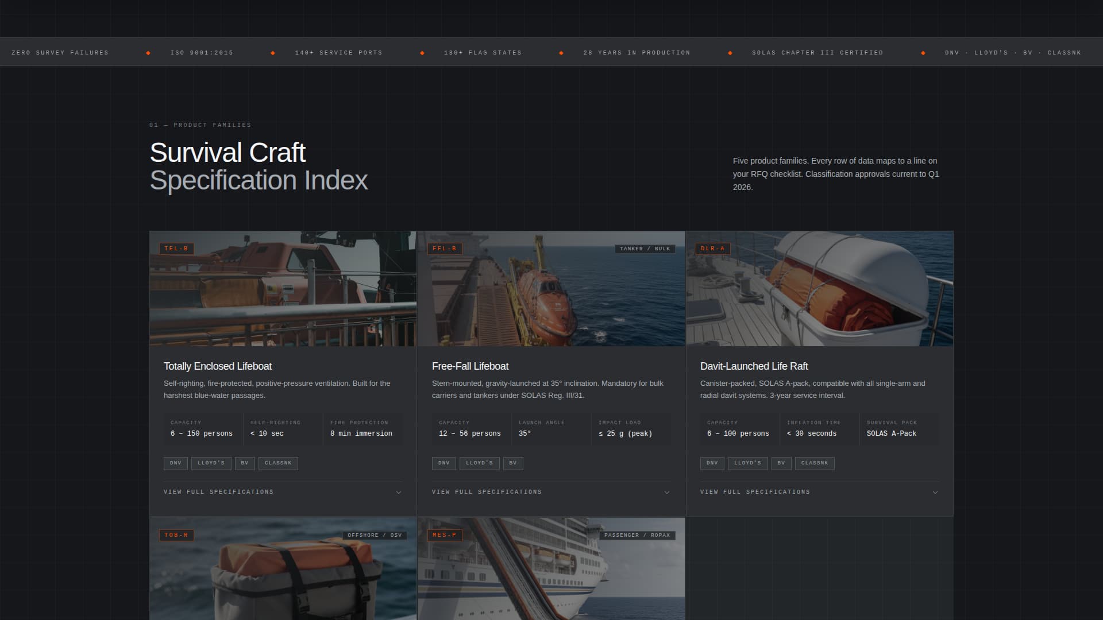The height and width of the screenshot is (620, 1103).
Task: Click VIEW FULL SPECIFICATIONS under Free-Fall Lifeboat
Action: coord(487,492)
